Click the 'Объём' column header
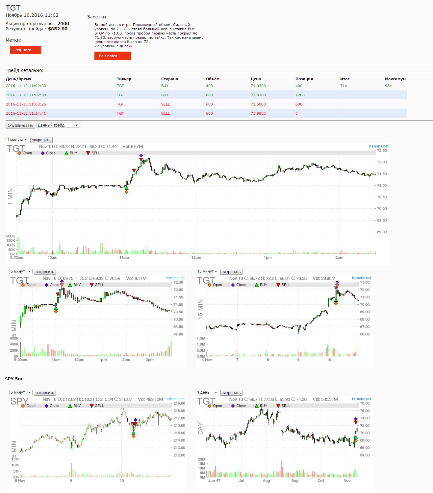 tap(213, 79)
